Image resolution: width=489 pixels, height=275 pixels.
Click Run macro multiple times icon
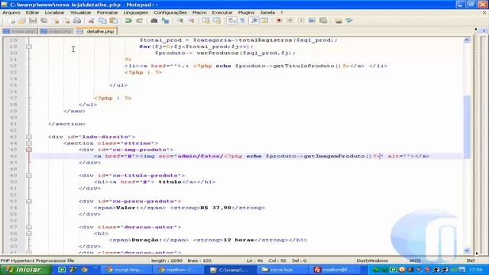[312, 21]
